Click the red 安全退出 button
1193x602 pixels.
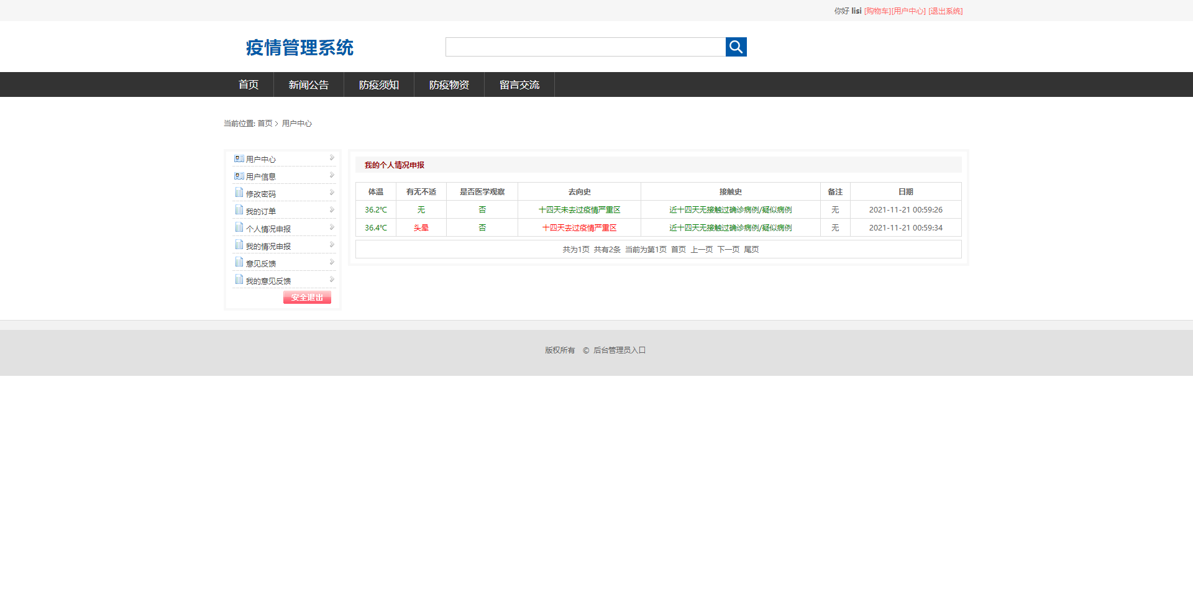coord(307,298)
